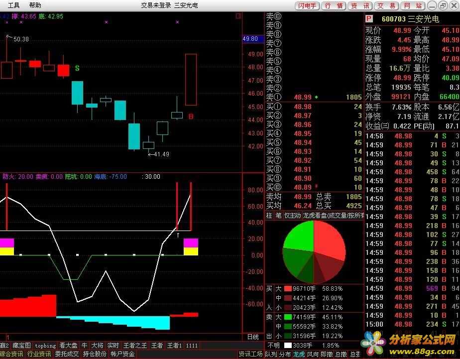Screen dimensions: 460x359
Task: Click the dark red swatch for 买 中 44214手
Action: click(x=288, y=298)
